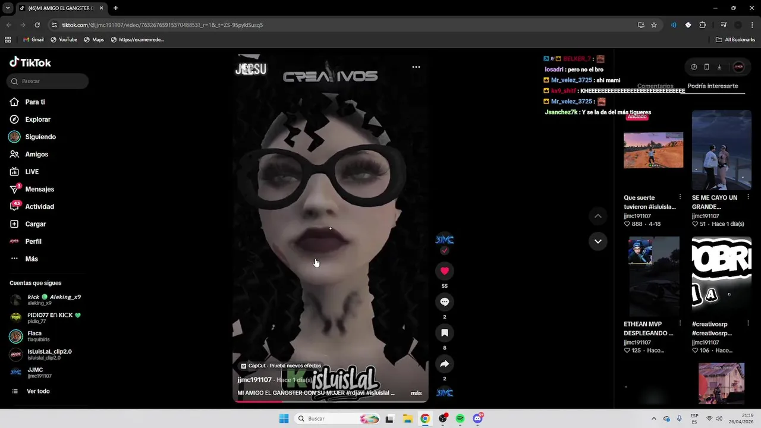Open the Chrome extensions puzzle icon
This screenshot has width=761, height=428.
click(703, 25)
